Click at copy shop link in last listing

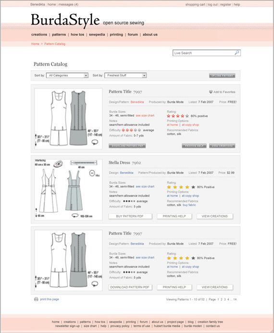click(190, 267)
